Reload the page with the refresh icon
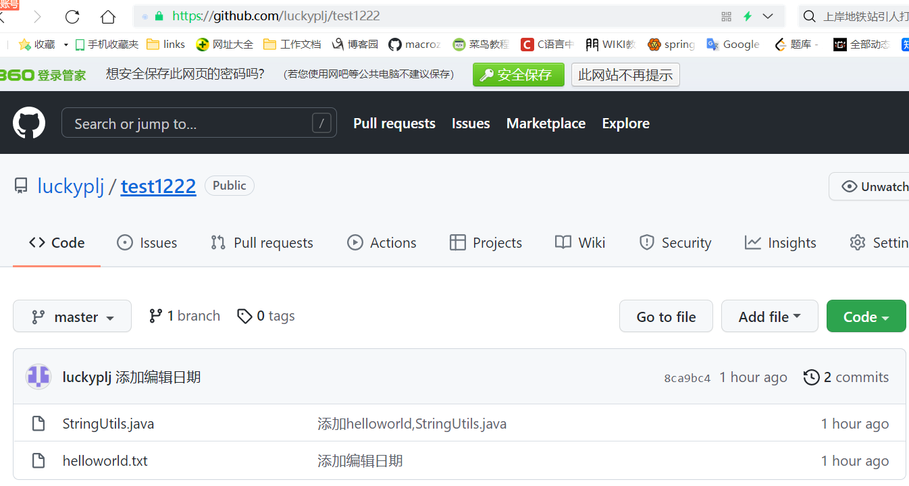Image resolution: width=909 pixels, height=486 pixels. click(72, 17)
